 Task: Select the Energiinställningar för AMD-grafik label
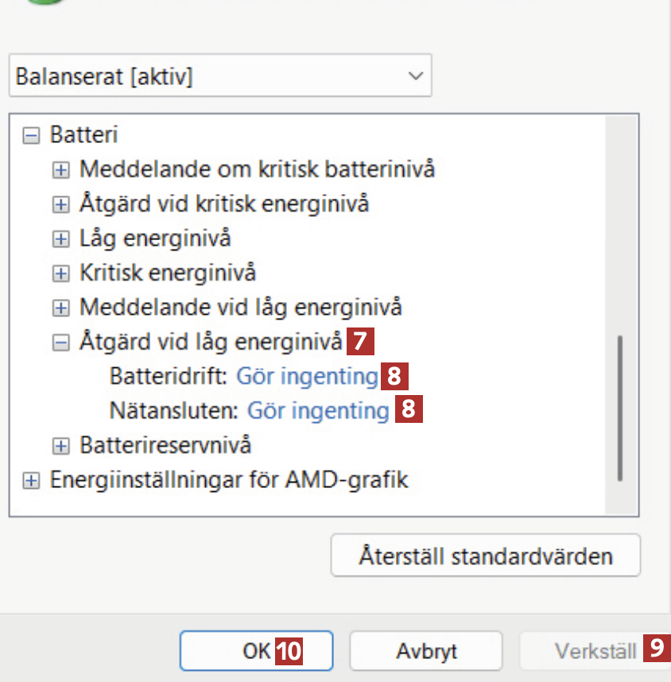click(x=229, y=480)
